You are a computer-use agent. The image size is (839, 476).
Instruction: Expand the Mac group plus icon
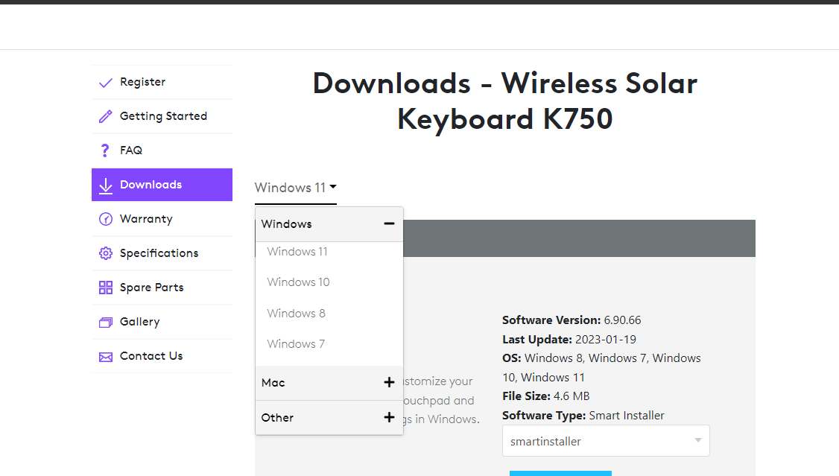[389, 382]
